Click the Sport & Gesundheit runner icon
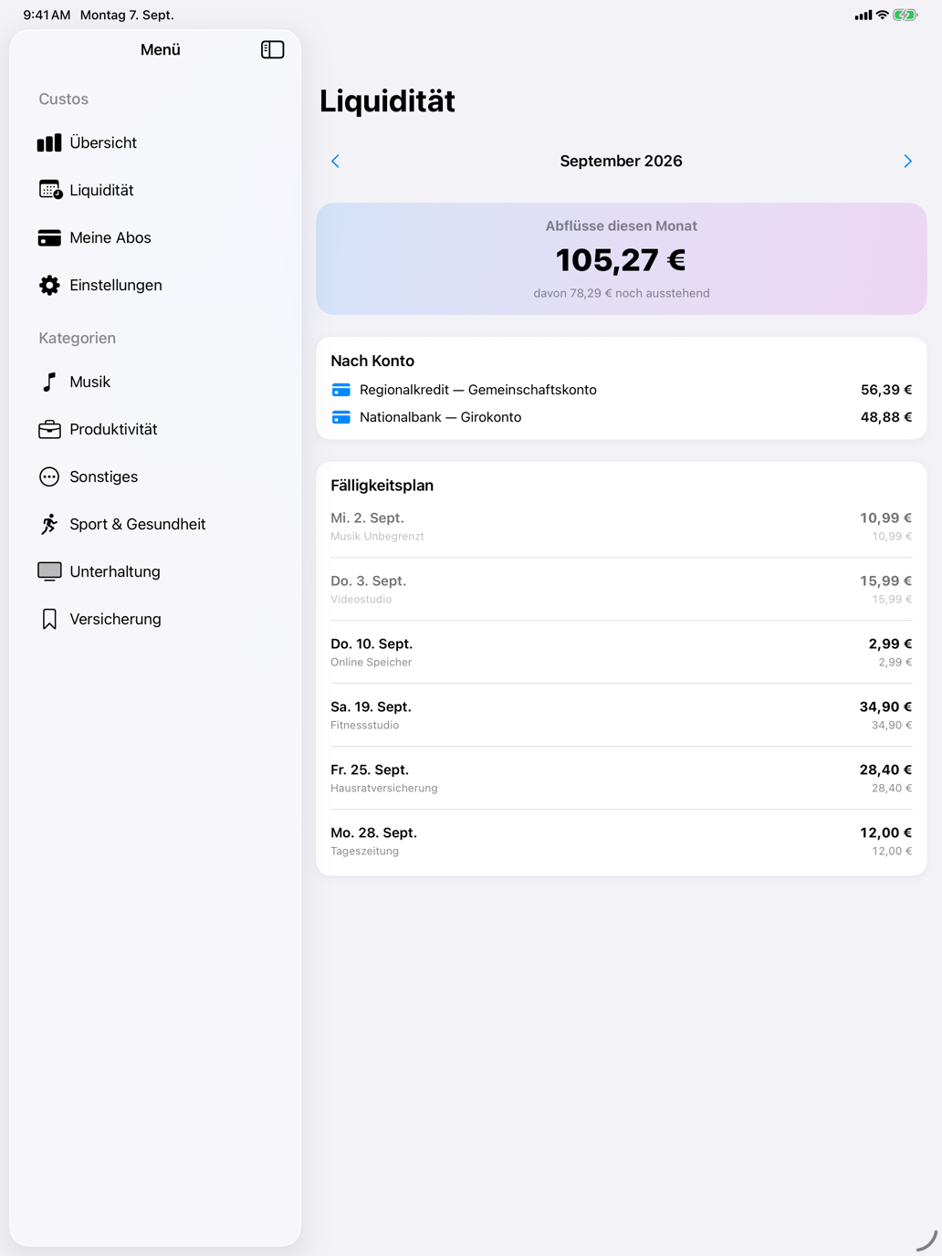Image resolution: width=942 pixels, height=1256 pixels. point(49,524)
